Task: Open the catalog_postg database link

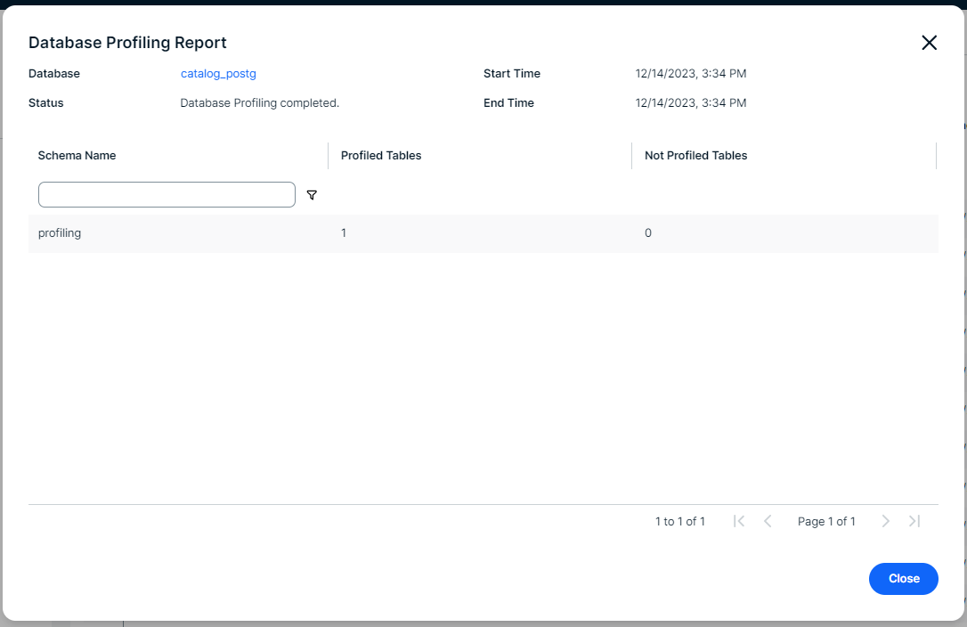Action: click(218, 74)
